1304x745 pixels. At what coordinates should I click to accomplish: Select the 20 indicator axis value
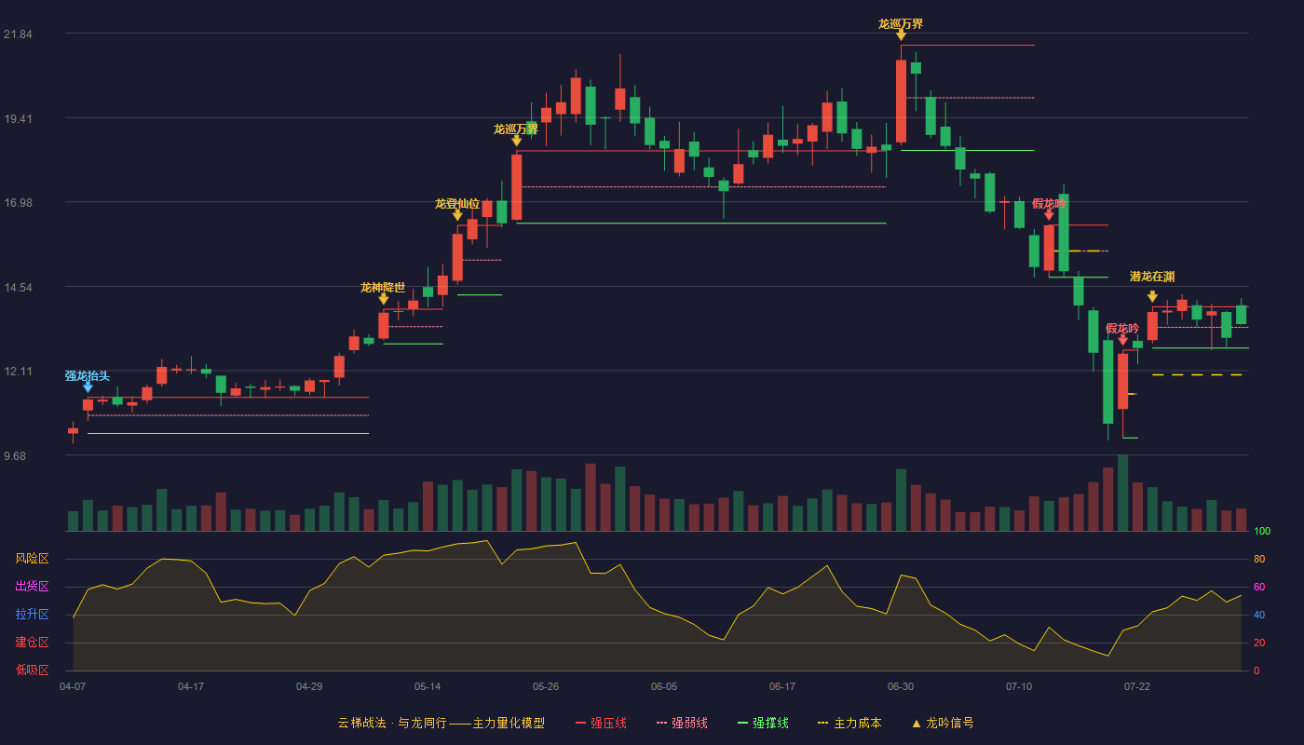pos(1259,643)
